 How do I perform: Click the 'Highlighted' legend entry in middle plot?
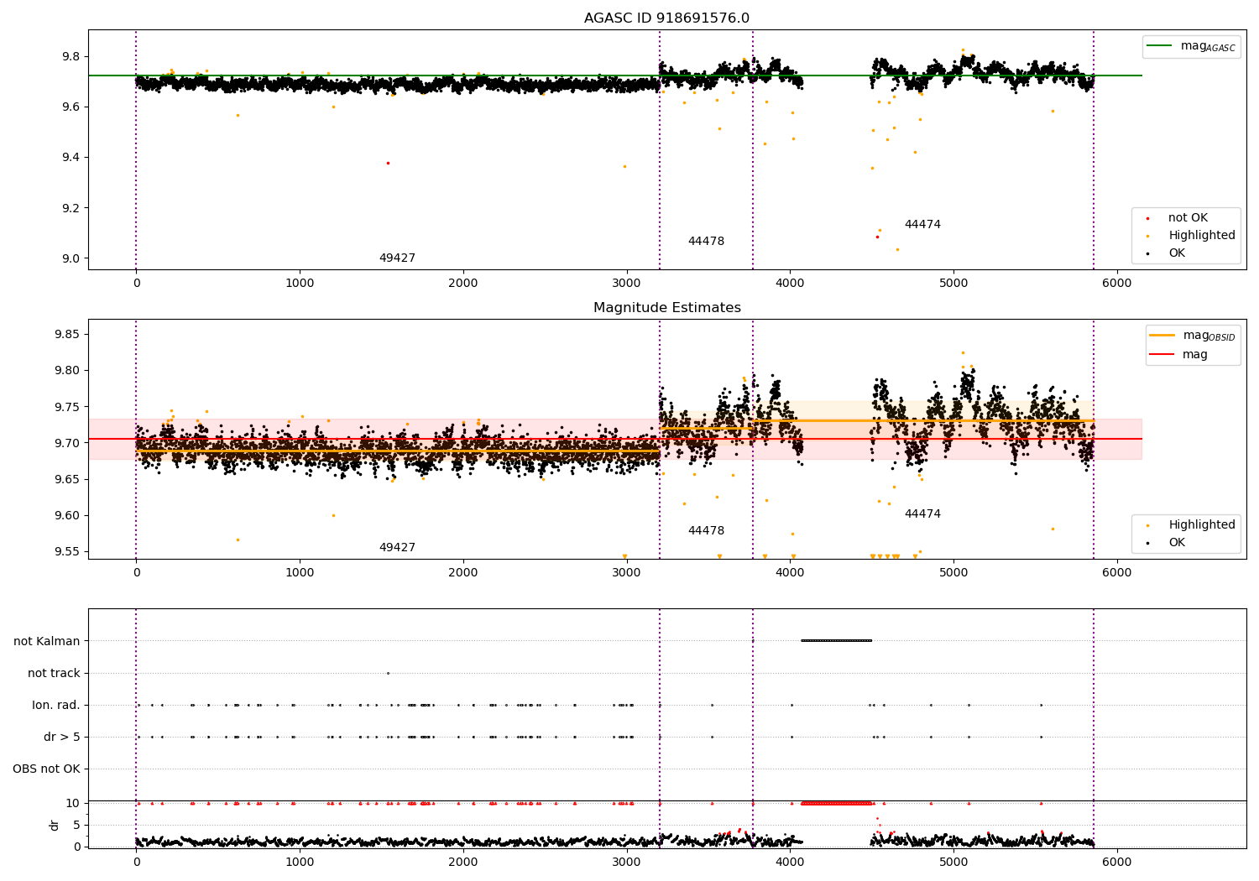click(x=1190, y=524)
